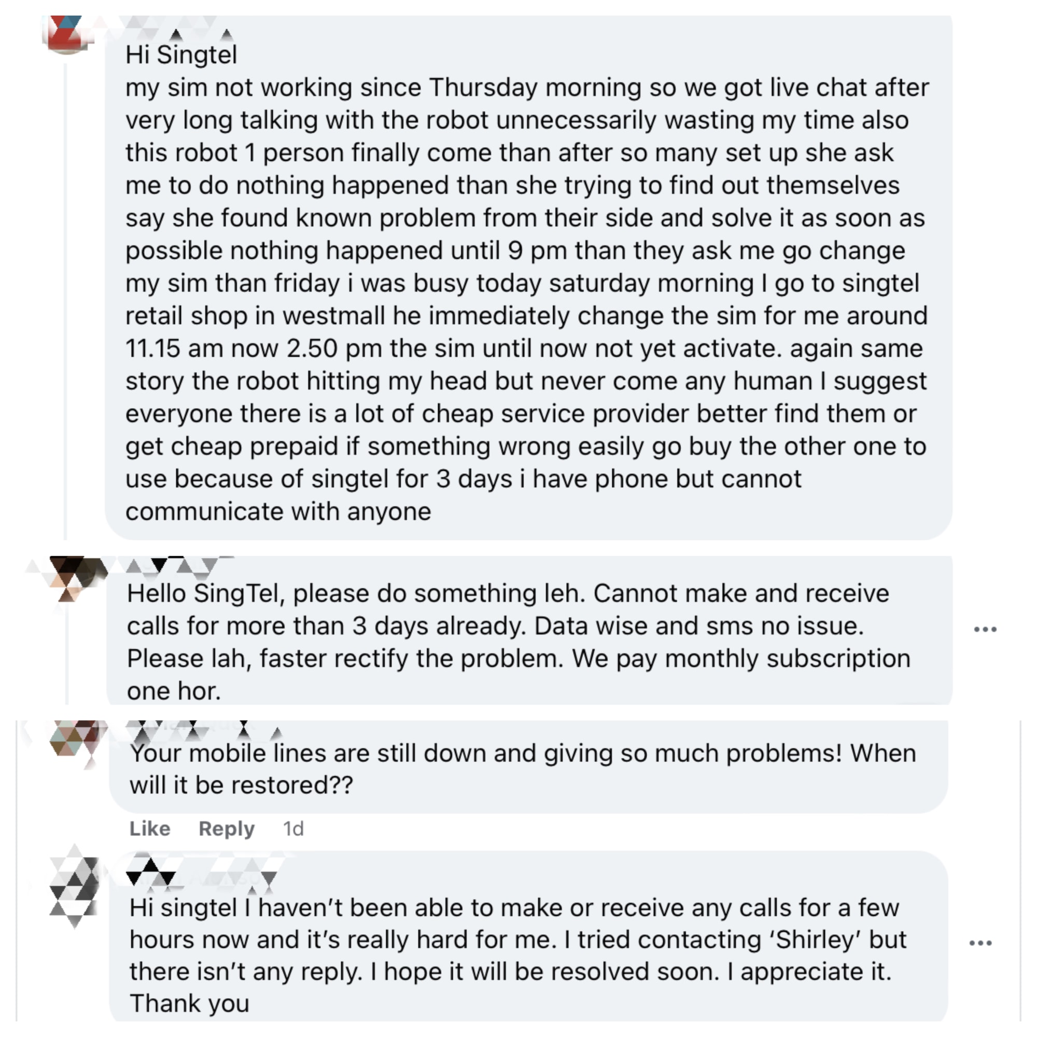1037x1037 pixels.
Task: Open options menu for the 'Shirley' comment
Action: [x=980, y=943]
